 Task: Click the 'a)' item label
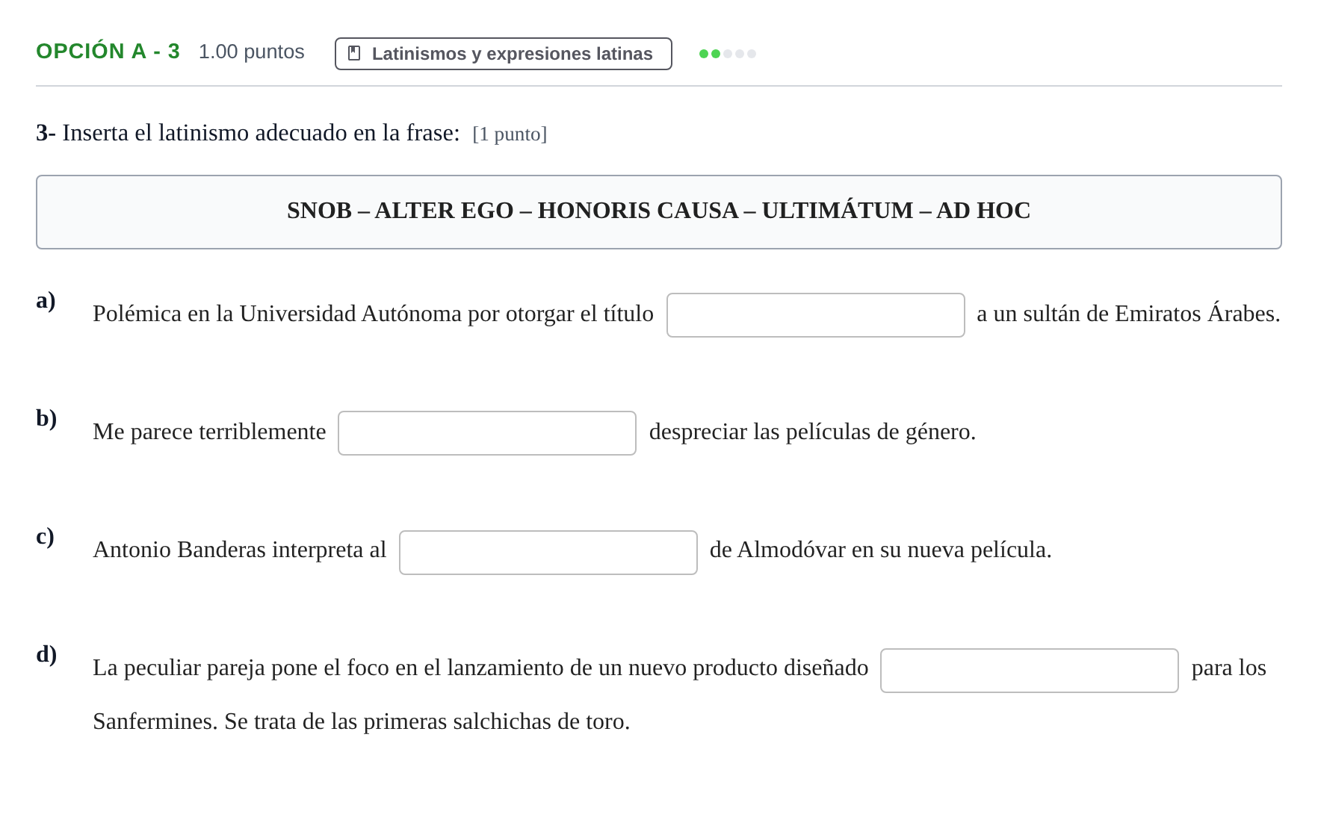(x=46, y=300)
